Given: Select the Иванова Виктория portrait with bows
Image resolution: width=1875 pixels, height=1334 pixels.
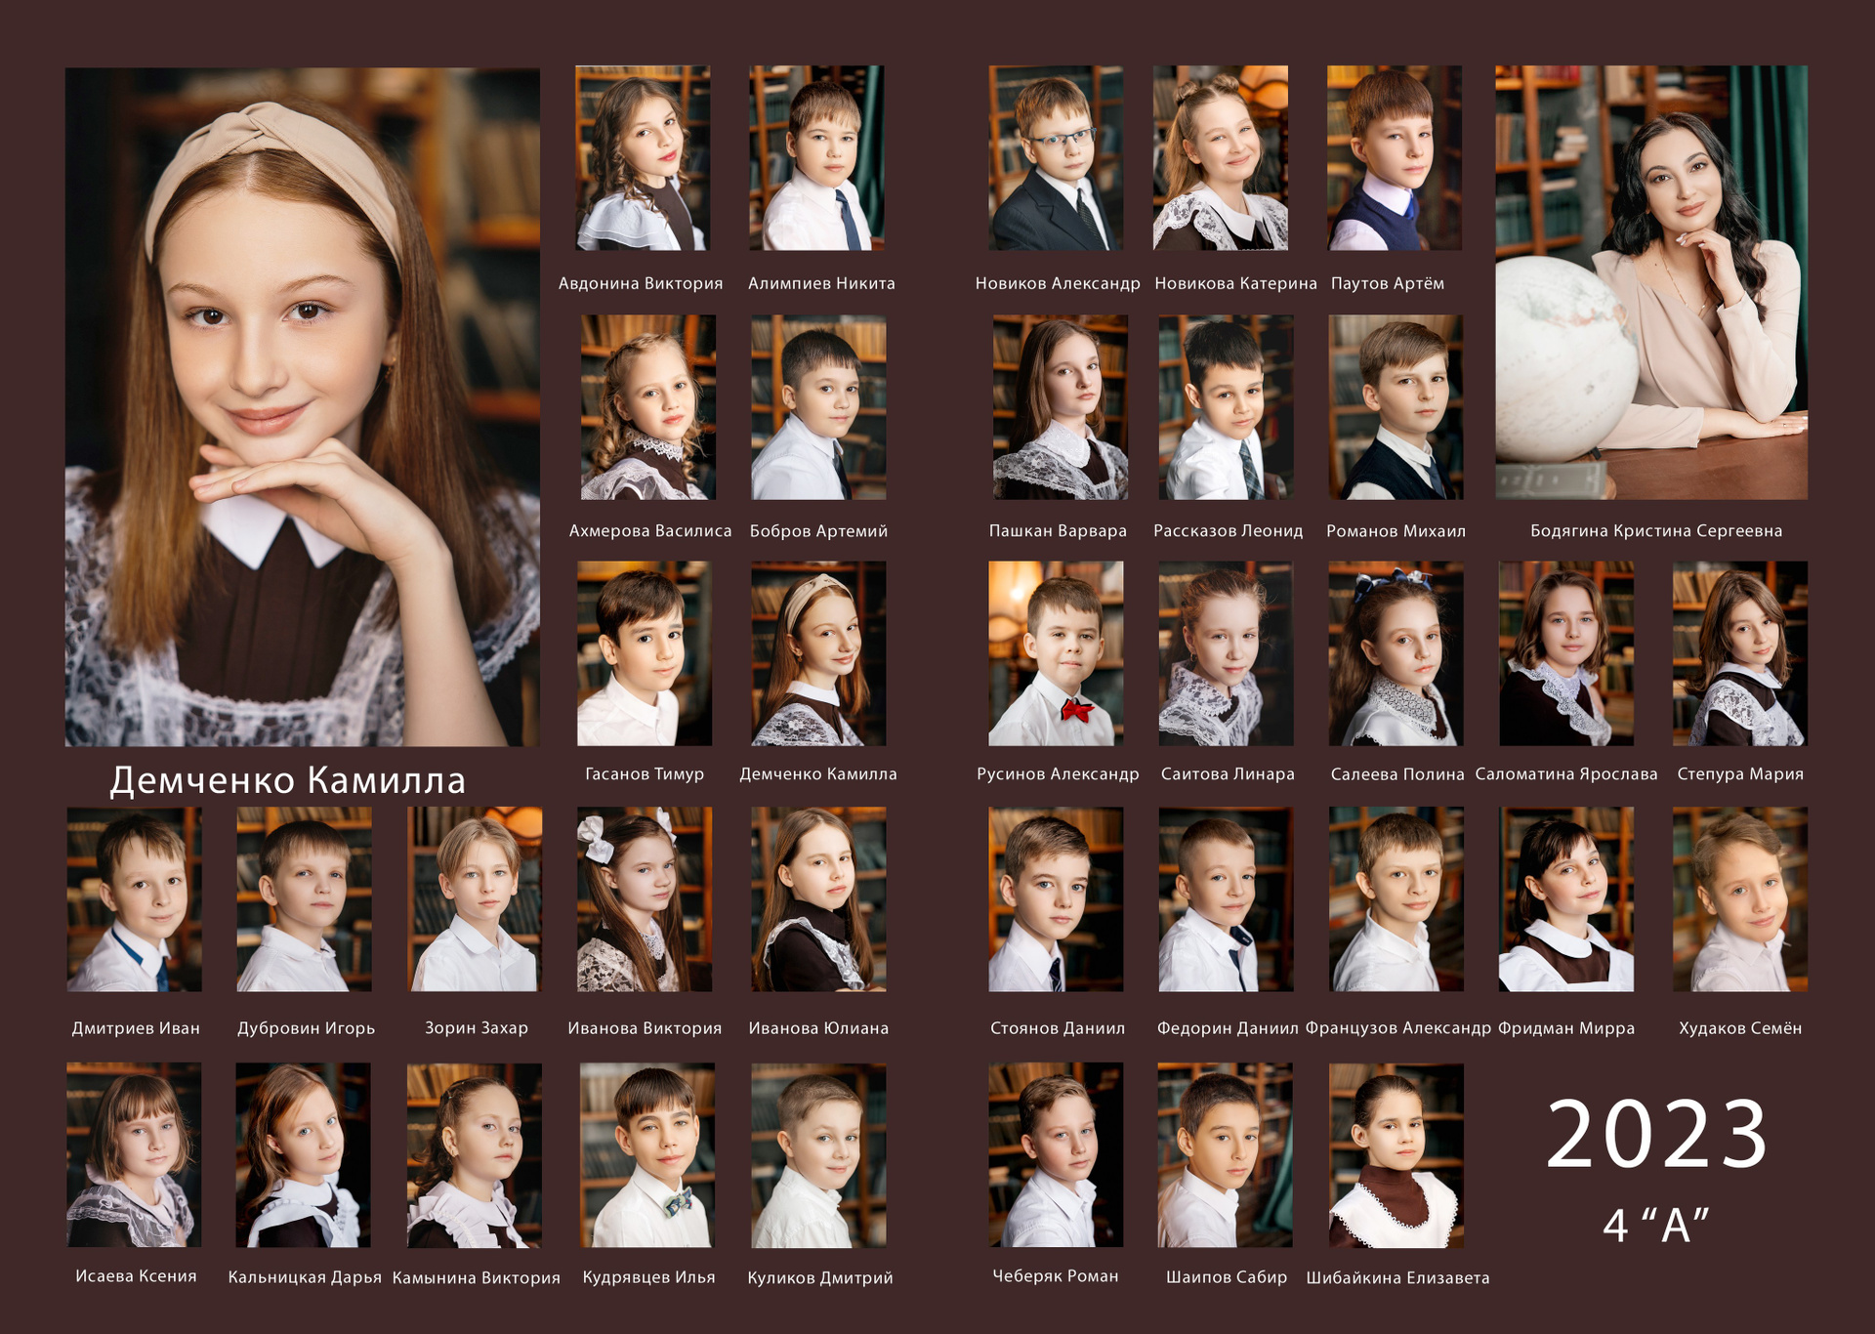Looking at the screenshot, I should [645, 899].
